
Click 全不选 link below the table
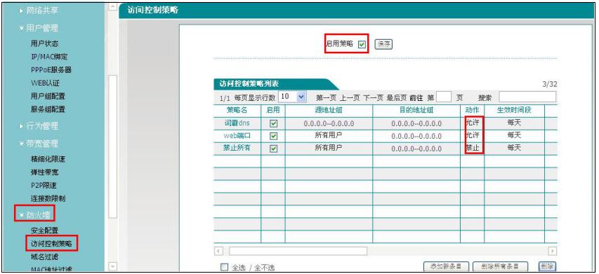coord(264,268)
